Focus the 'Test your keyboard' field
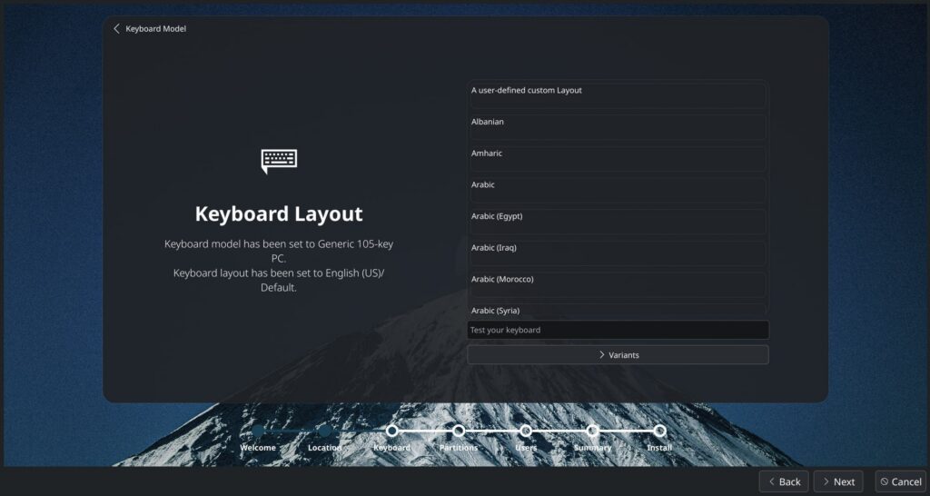 click(x=618, y=330)
